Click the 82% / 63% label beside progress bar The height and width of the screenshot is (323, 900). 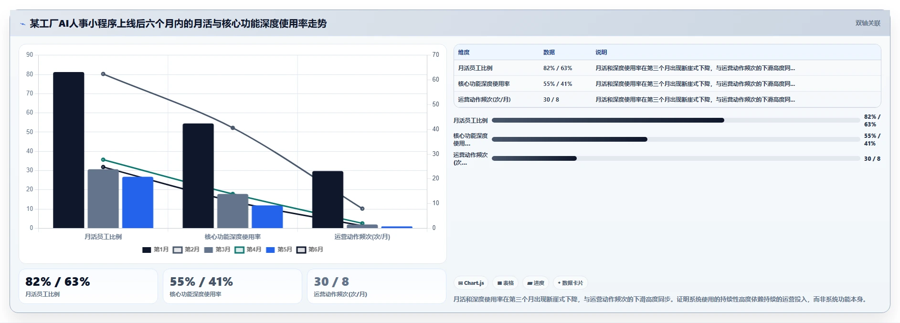point(872,120)
